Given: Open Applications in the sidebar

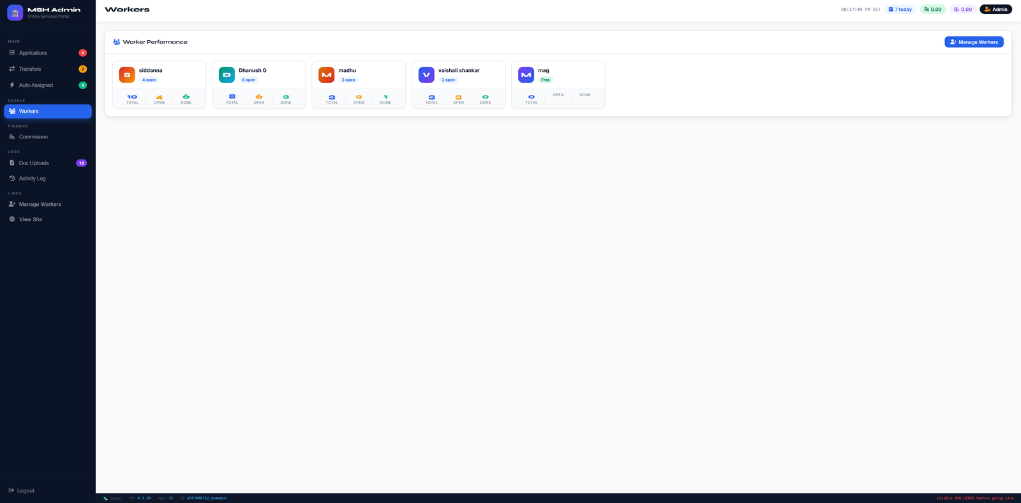Looking at the screenshot, I should pyautogui.click(x=48, y=53).
